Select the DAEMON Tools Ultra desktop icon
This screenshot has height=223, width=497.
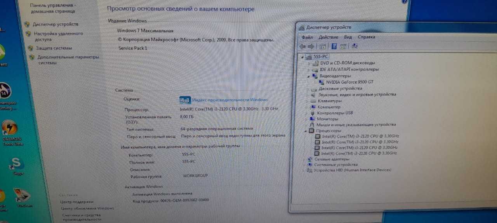click(10, 127)
